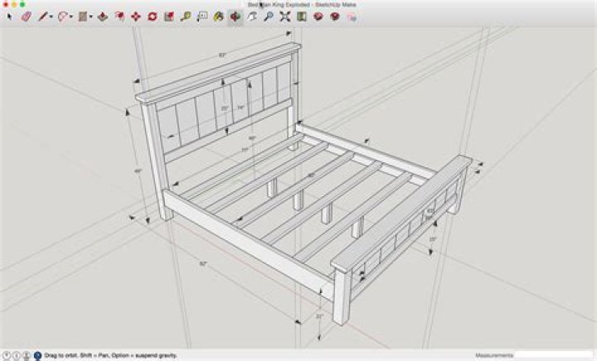Activate the Push/Pull tool
Viewport: 597px width, 361px height.
click(x=103, y=17)
